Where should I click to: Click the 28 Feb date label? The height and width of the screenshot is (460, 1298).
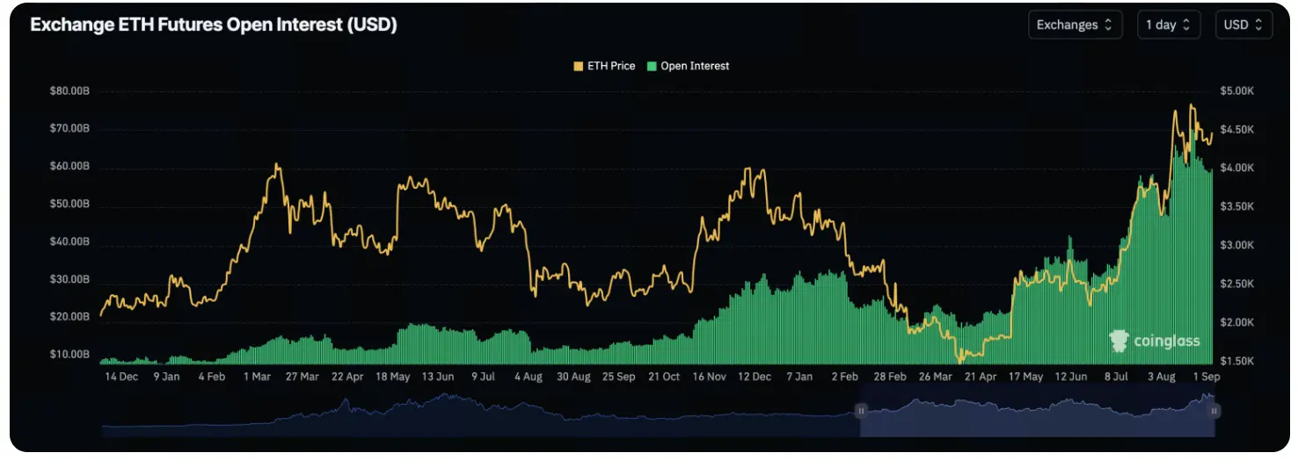click(890, 377)
